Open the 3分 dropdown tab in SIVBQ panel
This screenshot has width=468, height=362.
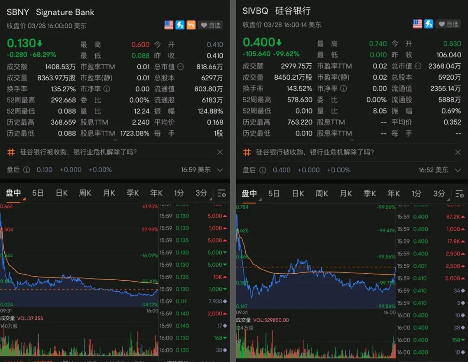439,194
